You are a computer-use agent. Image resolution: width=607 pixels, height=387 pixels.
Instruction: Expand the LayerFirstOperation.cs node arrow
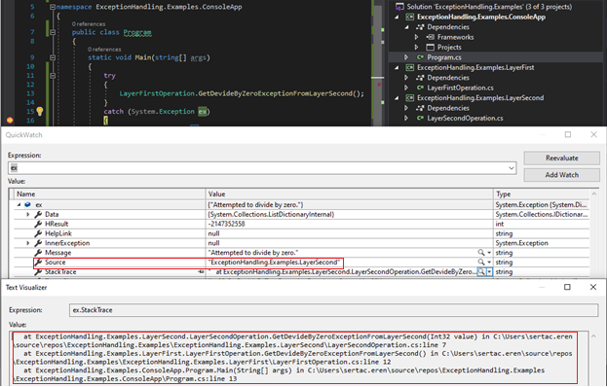(x=406, y=88)
